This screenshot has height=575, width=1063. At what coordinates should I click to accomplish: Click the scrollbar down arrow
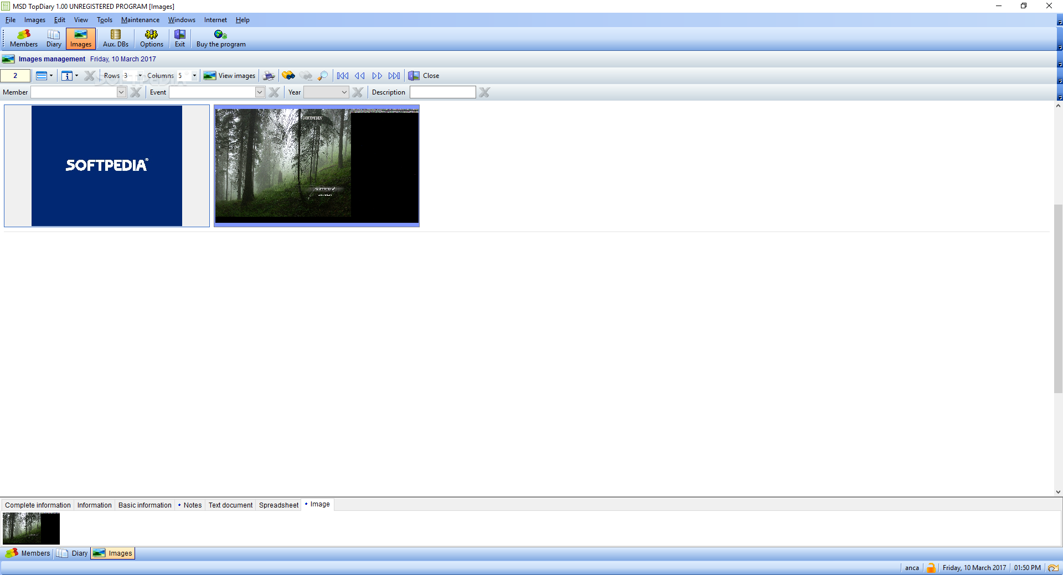1058,492
